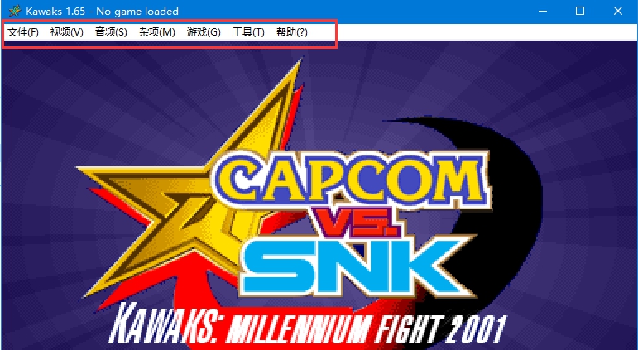Click the yellow CAPCOM logo text
The height and width of the screenshot is (350, 638).
coord(352,178)
